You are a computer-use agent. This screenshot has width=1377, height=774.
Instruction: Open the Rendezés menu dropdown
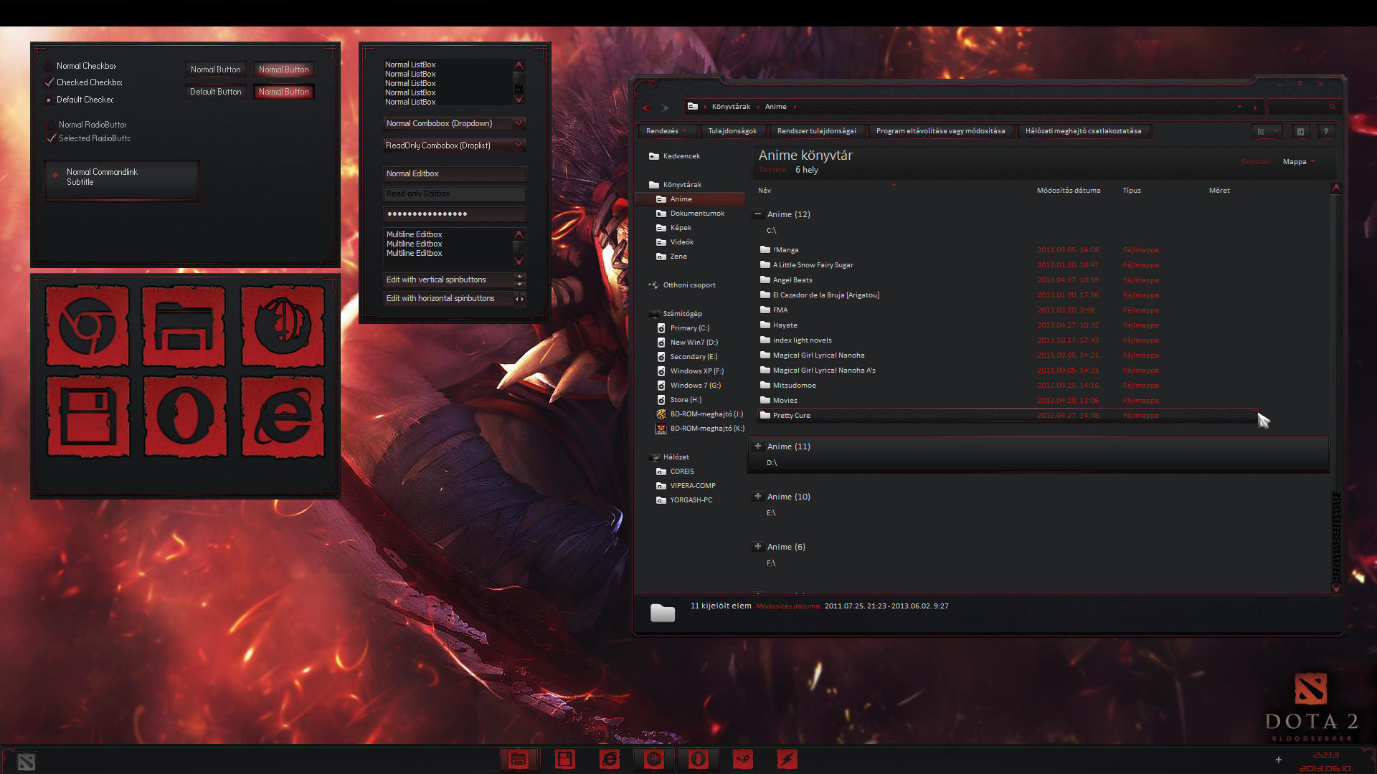tap(667, 131)
